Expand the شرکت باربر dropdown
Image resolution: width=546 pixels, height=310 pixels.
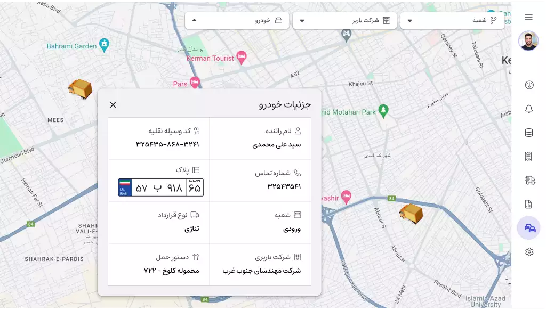tap(344, 21)
